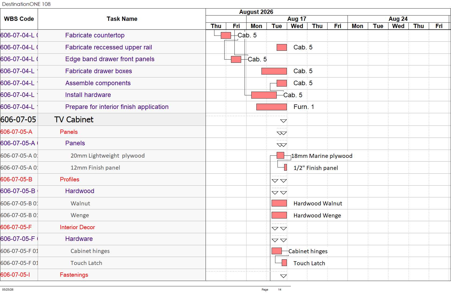Screen dimensions: 451x293
Task: Click the 1/2" Finish panel bar label
Action: (316, 168)
